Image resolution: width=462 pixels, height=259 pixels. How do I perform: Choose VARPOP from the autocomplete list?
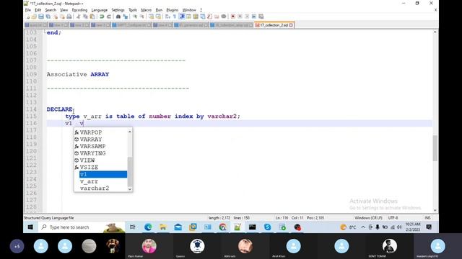91,132
